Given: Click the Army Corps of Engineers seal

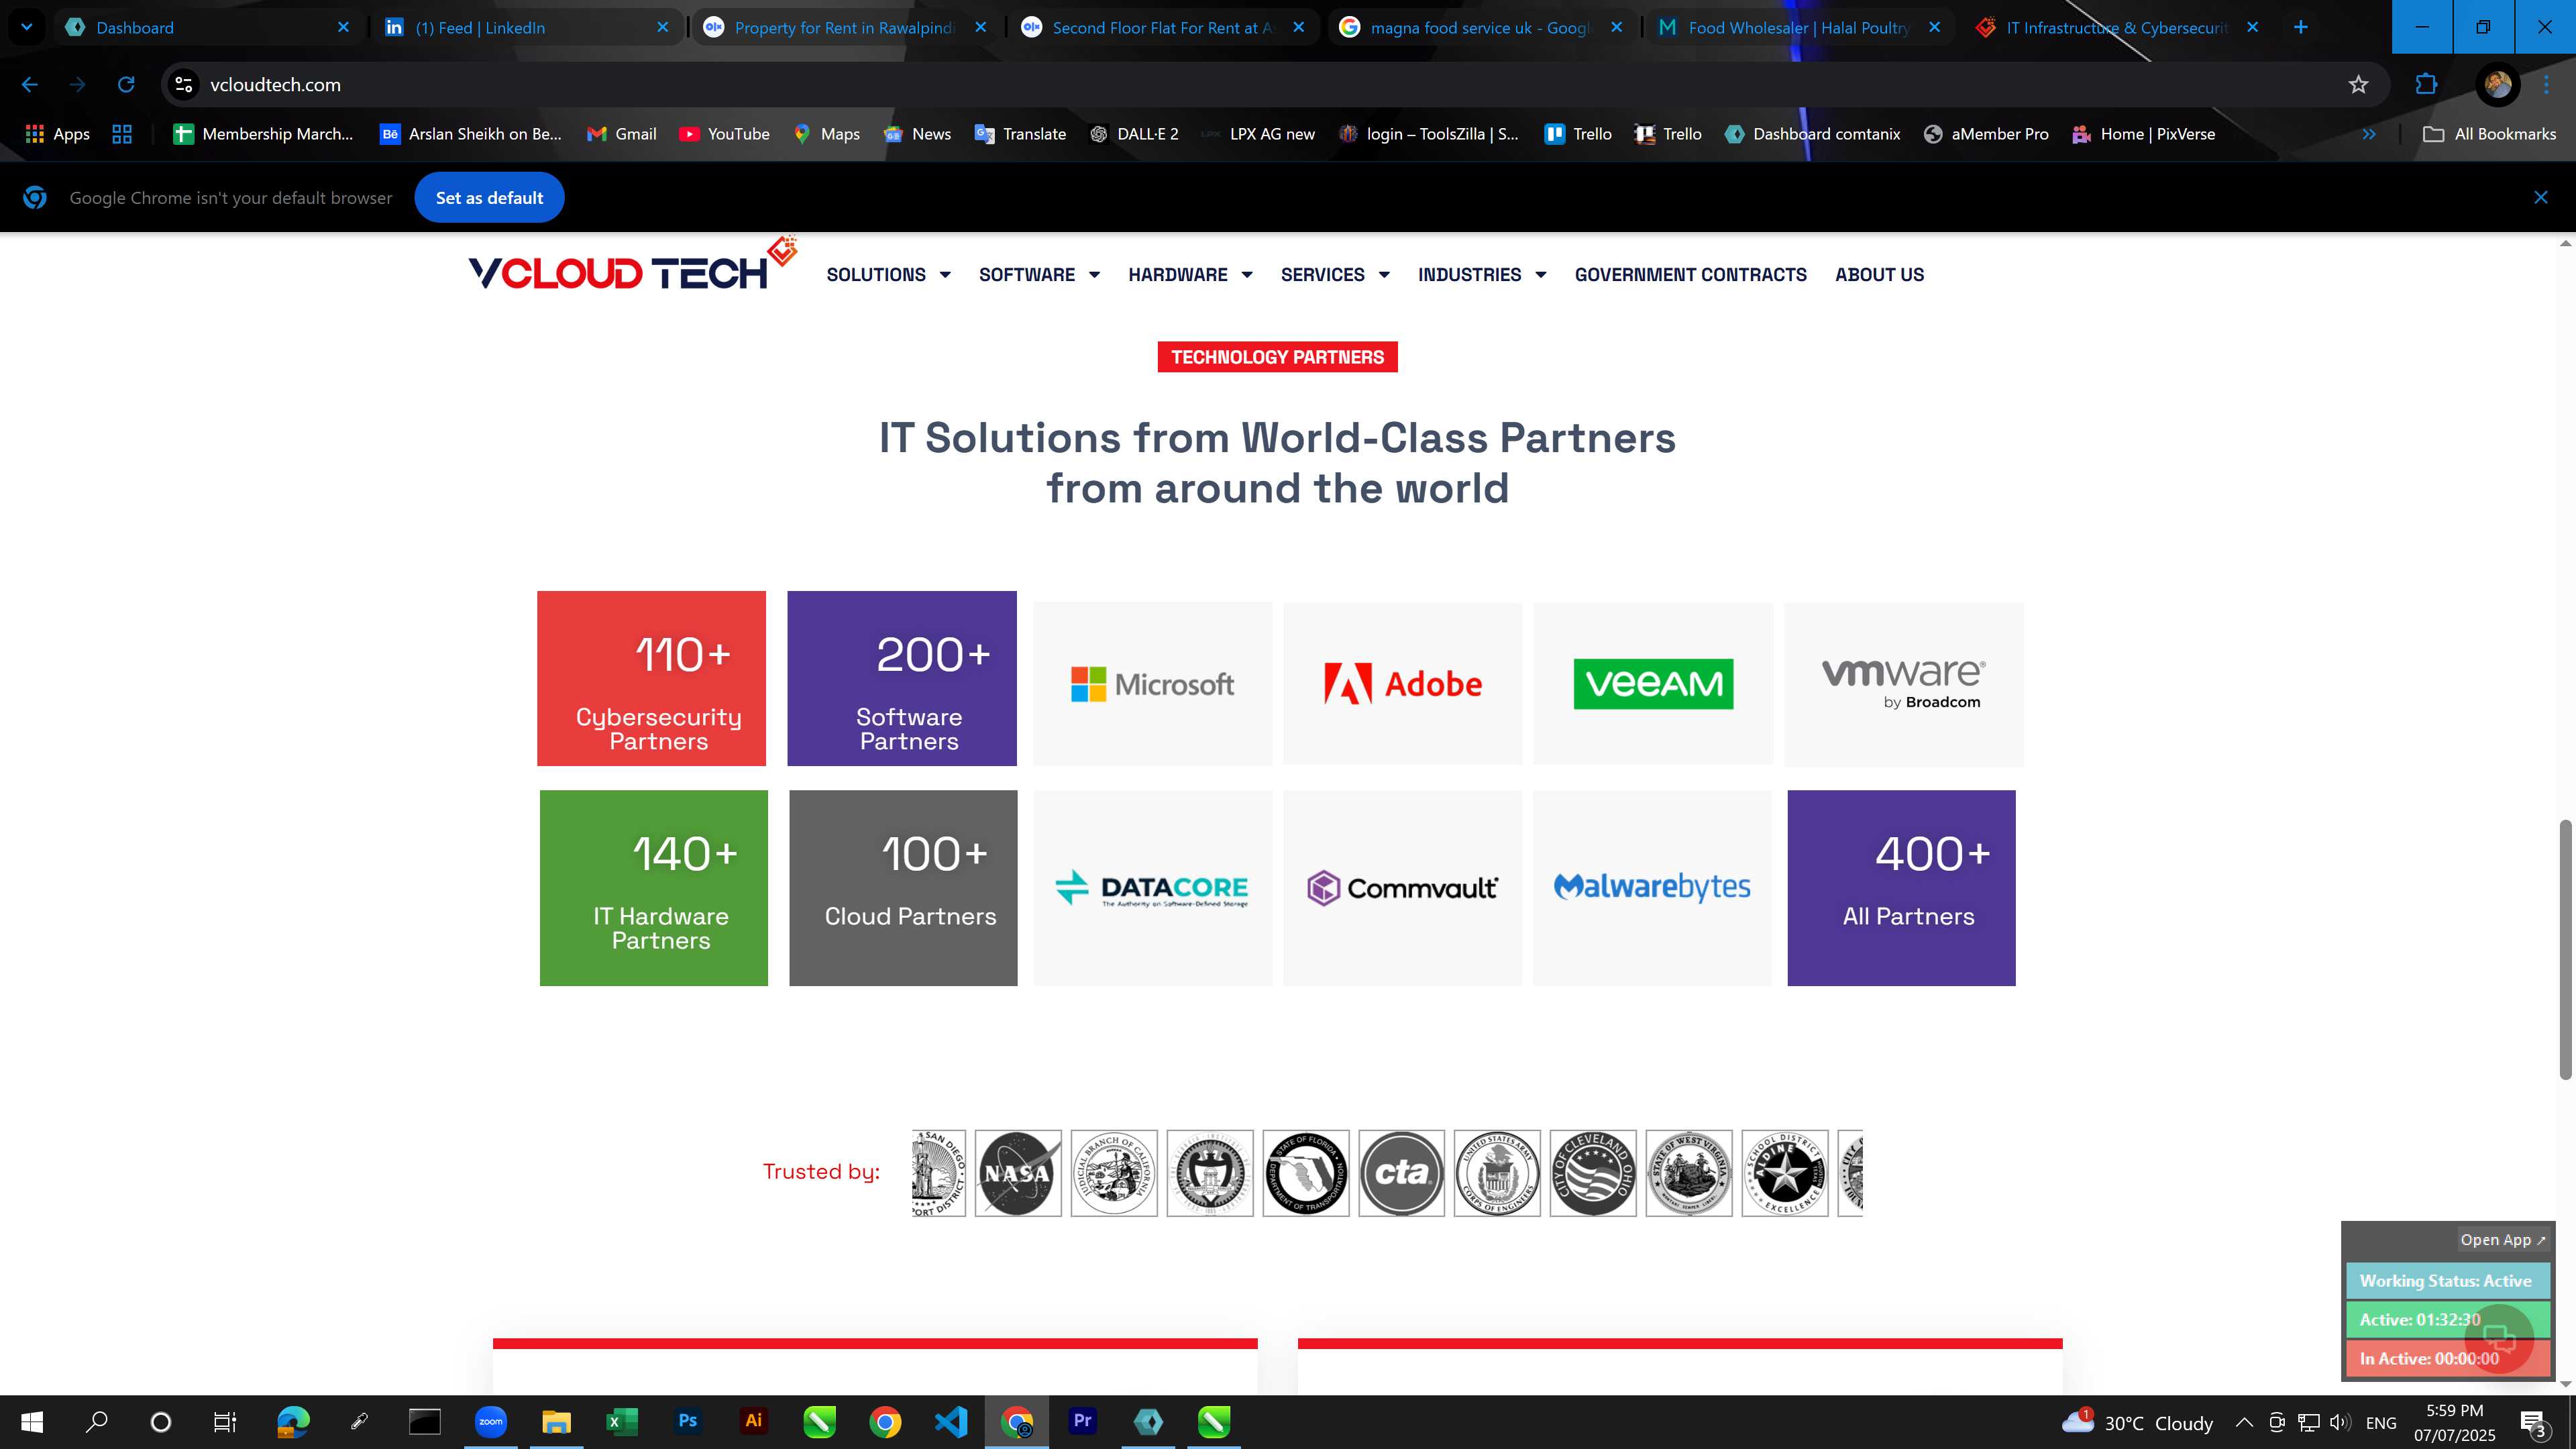Looking at the screenshot, I should tap(1497, 1173).
